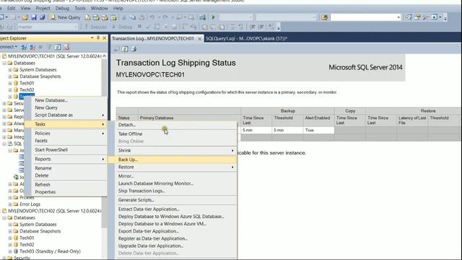Screen dimensions: 462x260
Task: Open the Project menu
Action: pos(43,8)
